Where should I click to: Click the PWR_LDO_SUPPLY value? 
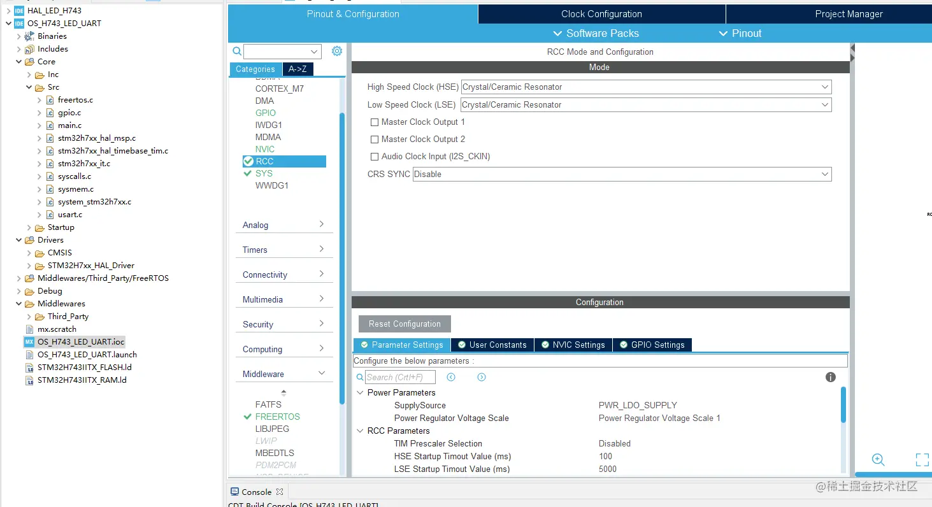coord(638,405)
